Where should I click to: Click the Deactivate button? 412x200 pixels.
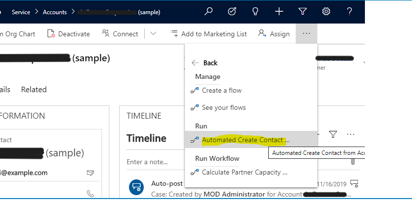[69, 34]
